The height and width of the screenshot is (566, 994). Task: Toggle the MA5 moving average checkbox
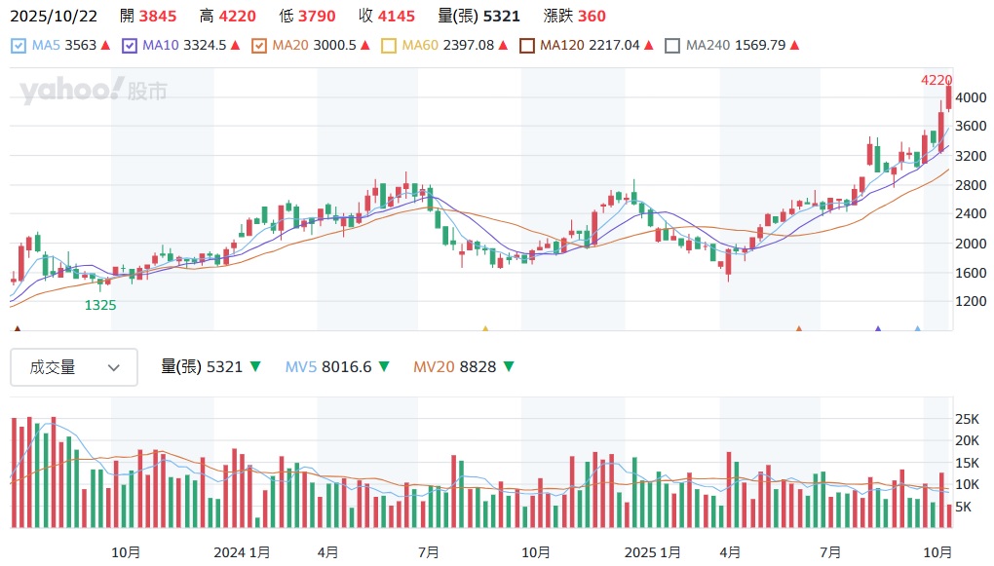pyautogui.click(x=19, y=45)
